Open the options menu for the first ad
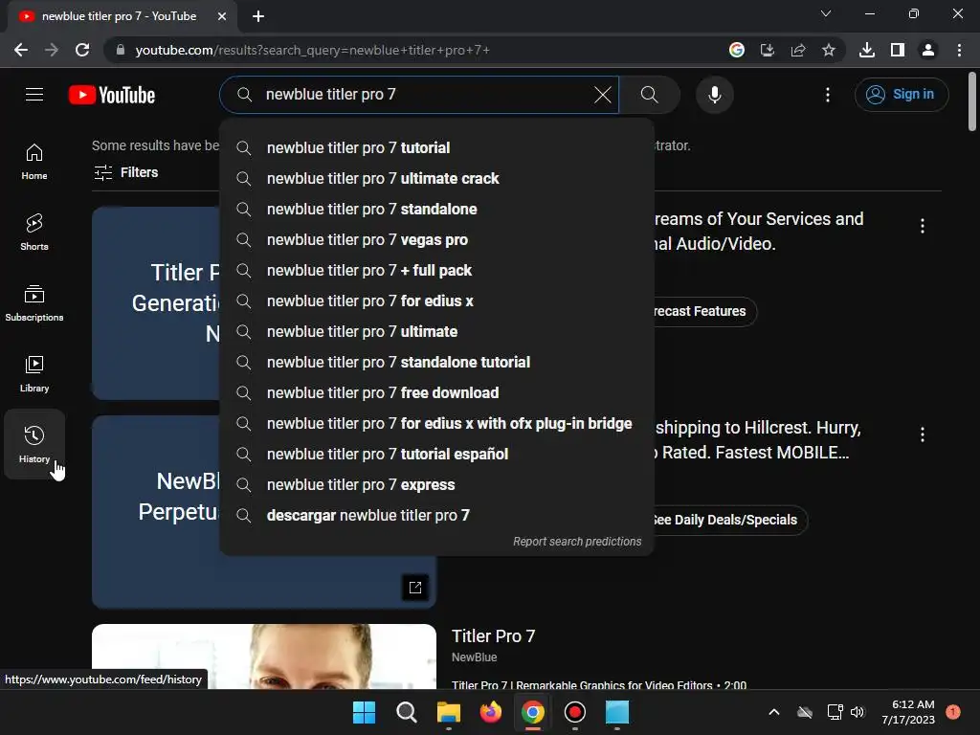The image size is (980, 735). (923, 226)
